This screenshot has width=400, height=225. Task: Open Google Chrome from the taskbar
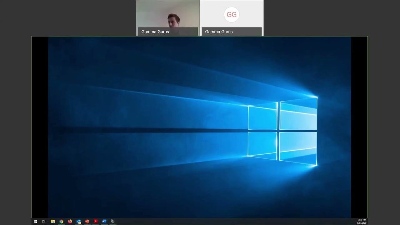[61, 222]
